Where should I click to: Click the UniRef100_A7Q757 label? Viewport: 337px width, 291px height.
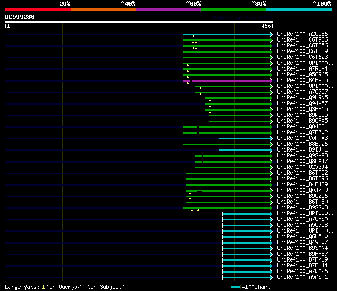click(302, 92)
